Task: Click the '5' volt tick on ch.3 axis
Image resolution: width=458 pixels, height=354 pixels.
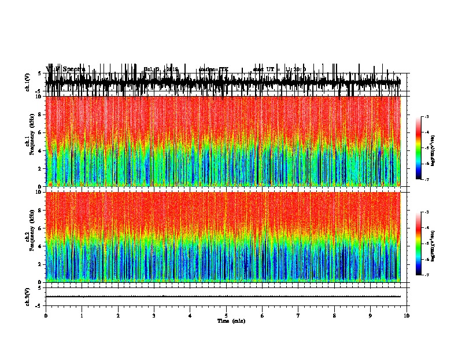Action: (39, 288)
